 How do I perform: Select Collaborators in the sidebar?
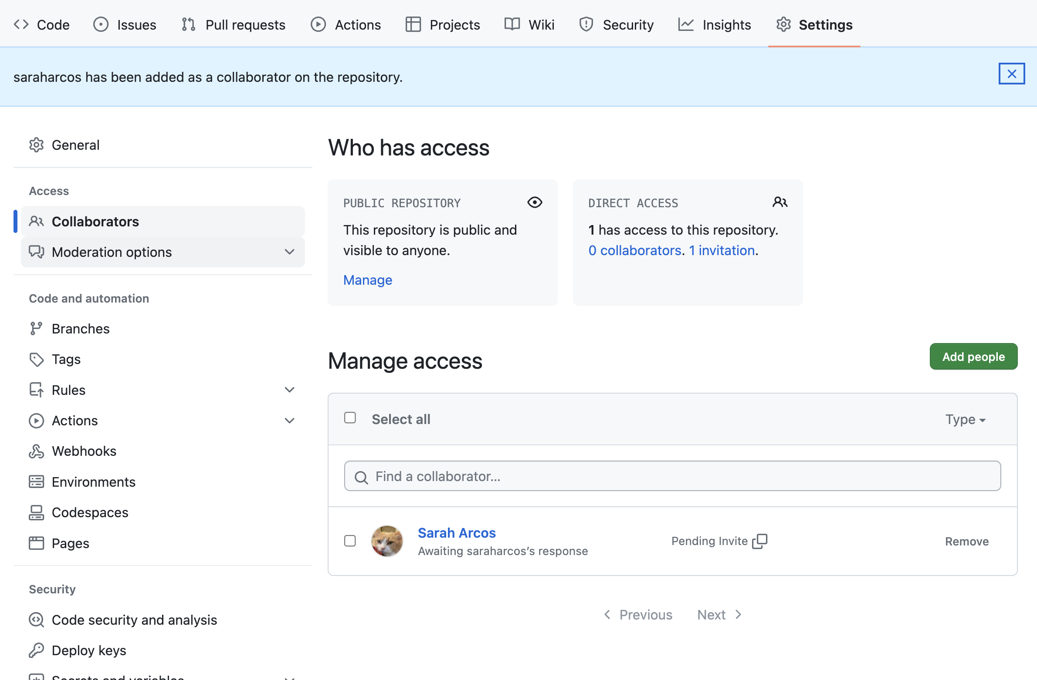click(163, 222)
